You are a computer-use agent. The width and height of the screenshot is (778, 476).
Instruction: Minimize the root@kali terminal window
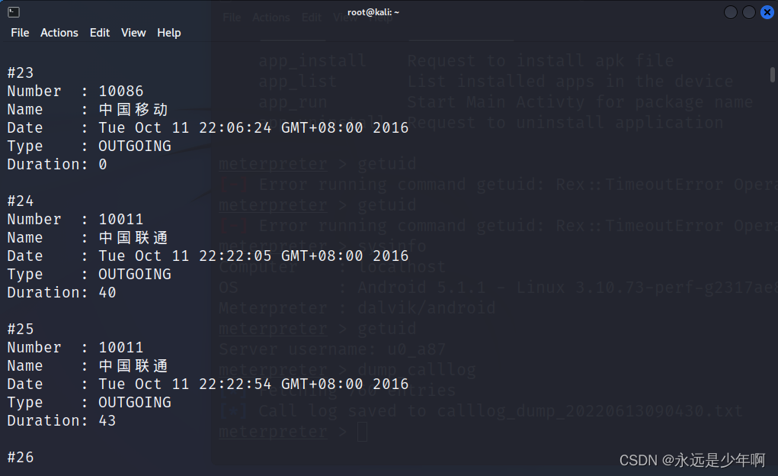pos(730,12)
